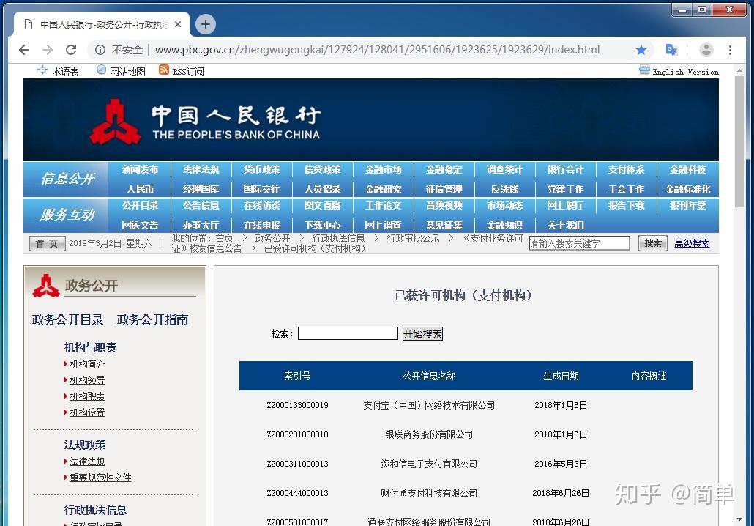Open the 政务公开目录 link
Viewport: 754px width, 526px height.
pyautogui.click(x=67, y=319)
